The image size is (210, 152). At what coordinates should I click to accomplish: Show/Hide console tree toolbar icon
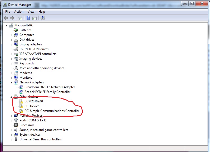coord(20,18)
